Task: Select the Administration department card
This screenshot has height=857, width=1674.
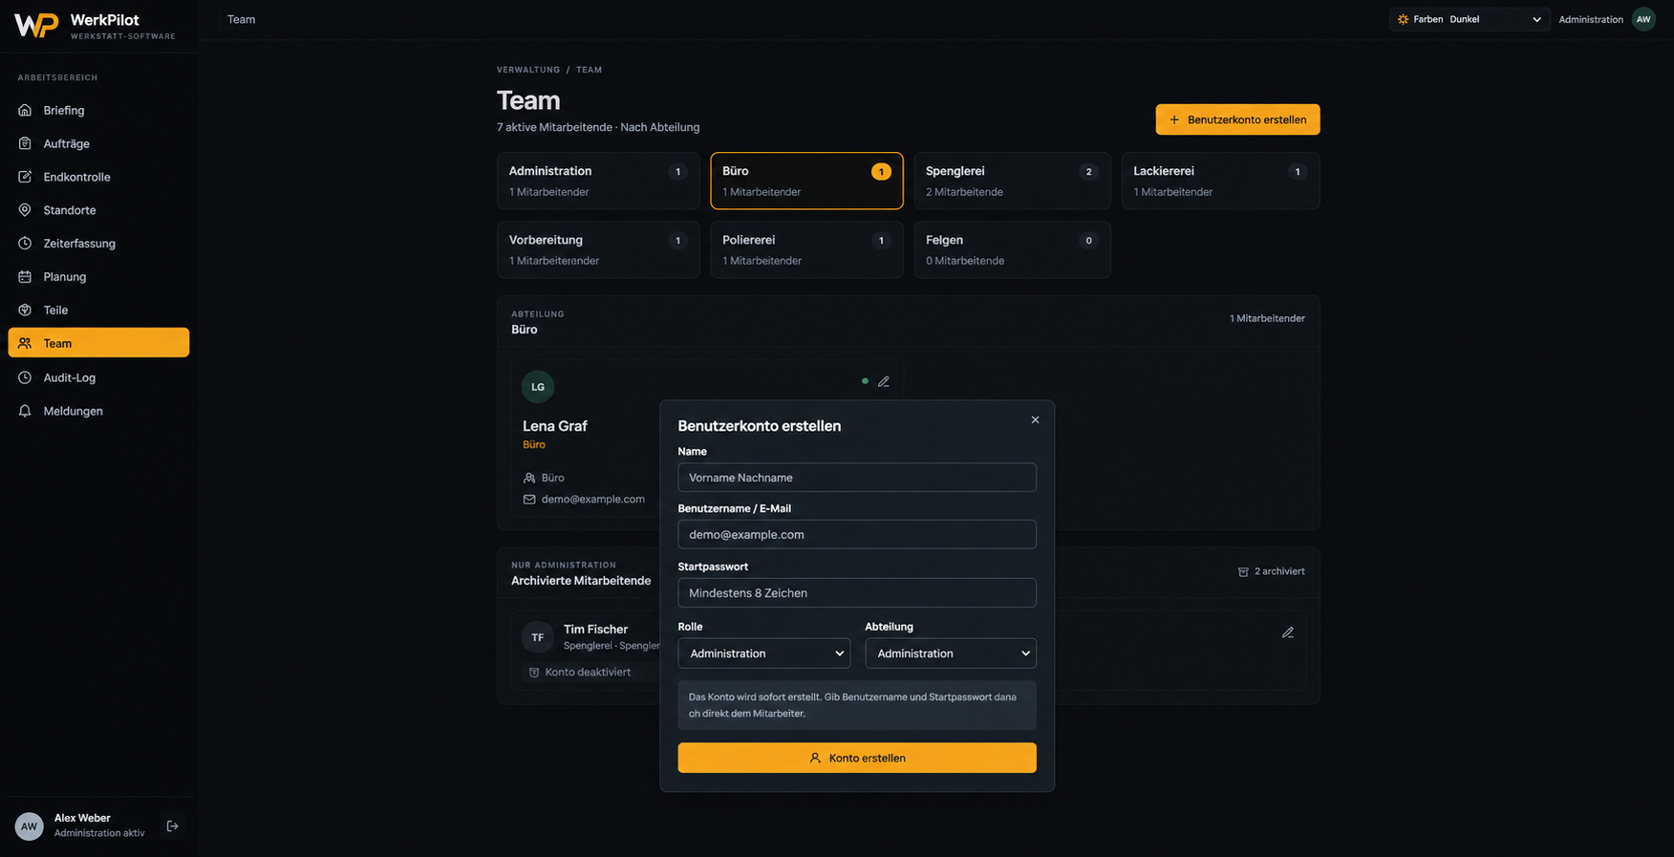Action: [x=598, y=181]
